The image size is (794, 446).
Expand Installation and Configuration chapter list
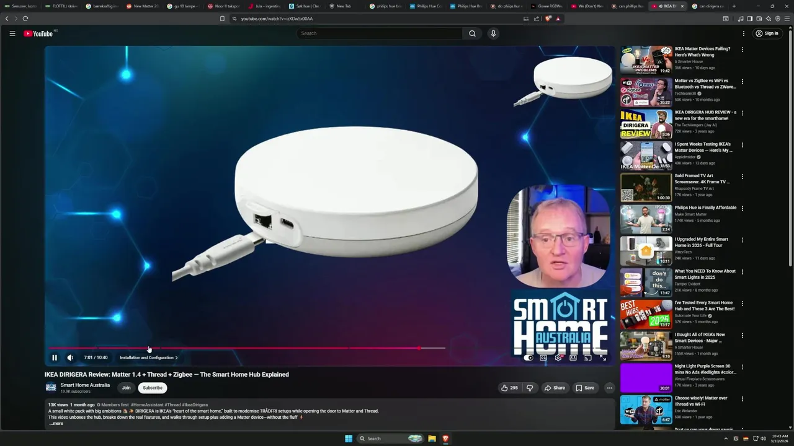(148, 357)
